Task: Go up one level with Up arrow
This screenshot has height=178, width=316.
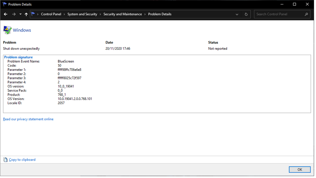Action: tap(26, 14)
